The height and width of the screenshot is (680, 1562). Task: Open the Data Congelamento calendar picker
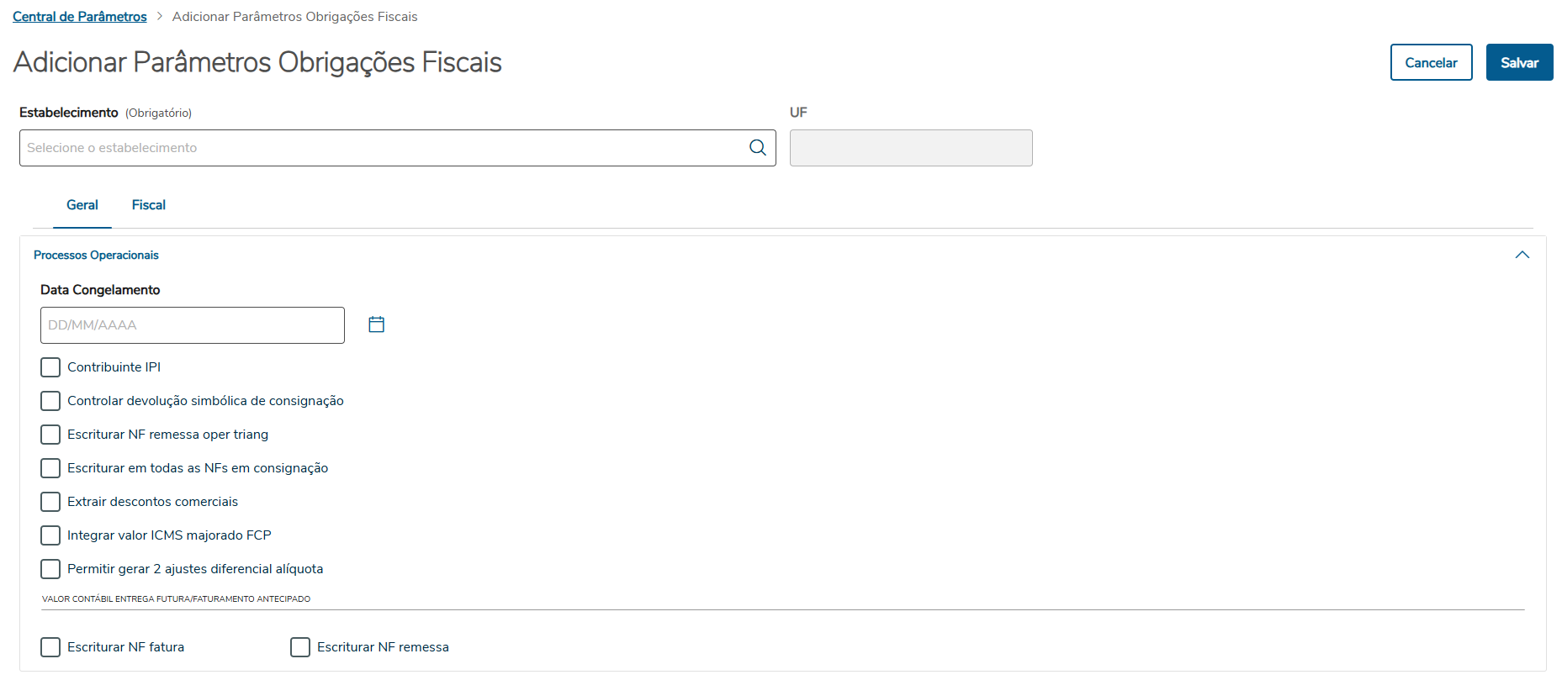tap(376, 324)
